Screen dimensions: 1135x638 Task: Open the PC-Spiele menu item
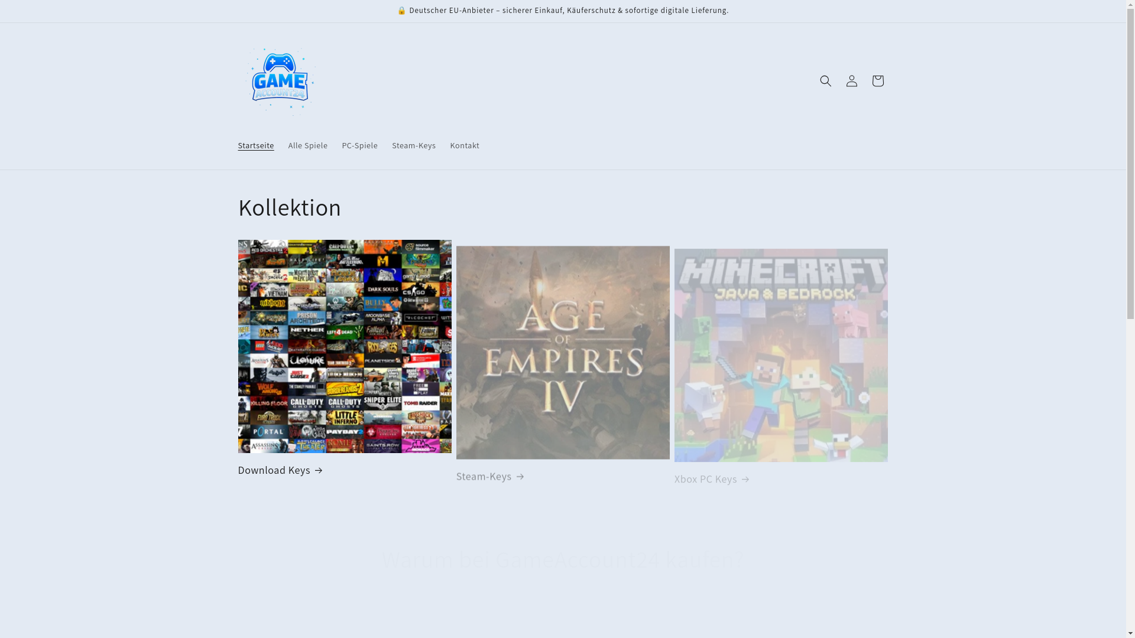359,145
